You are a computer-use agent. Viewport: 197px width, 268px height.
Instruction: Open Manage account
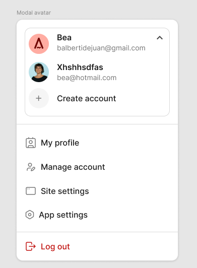(x=73, y=167)
